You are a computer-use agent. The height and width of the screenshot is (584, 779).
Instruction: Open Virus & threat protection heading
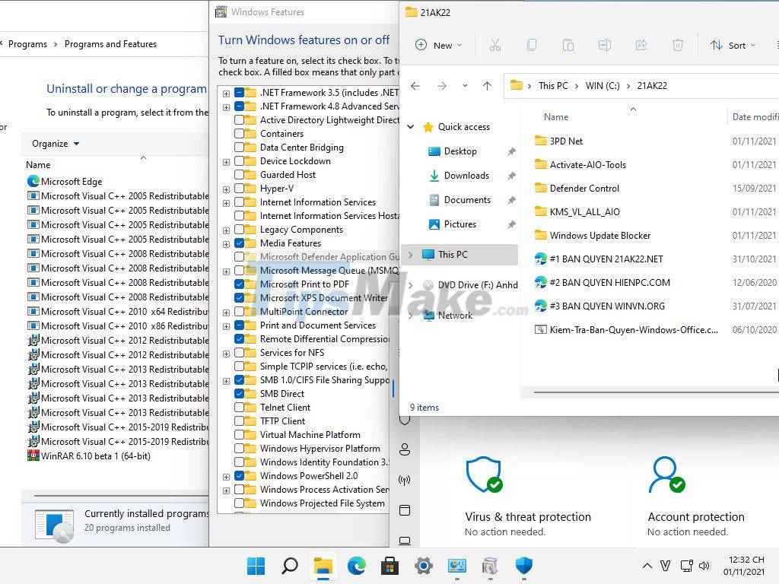(x=528, y=516)
